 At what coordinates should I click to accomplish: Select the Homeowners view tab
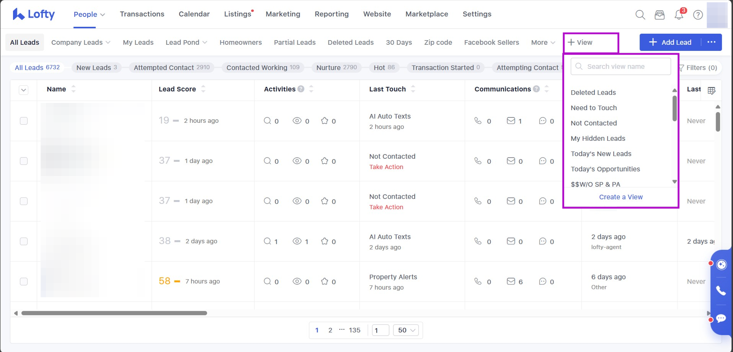coord(240,42)
